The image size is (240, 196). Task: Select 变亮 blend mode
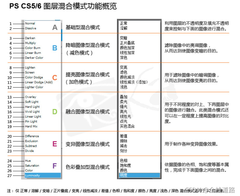tap(123, 68)
